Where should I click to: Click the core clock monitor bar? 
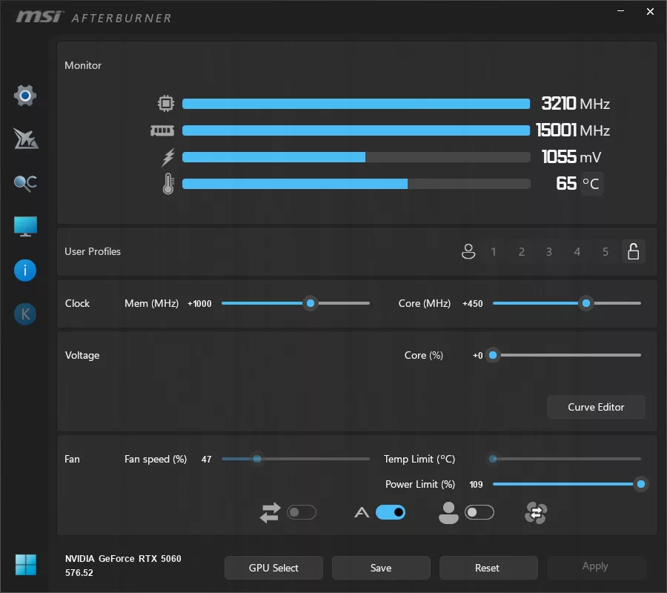356,103
